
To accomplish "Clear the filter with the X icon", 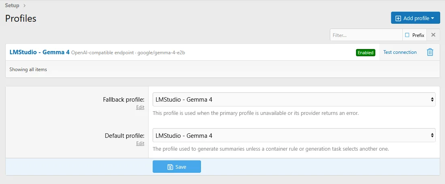I will point(433,35).
